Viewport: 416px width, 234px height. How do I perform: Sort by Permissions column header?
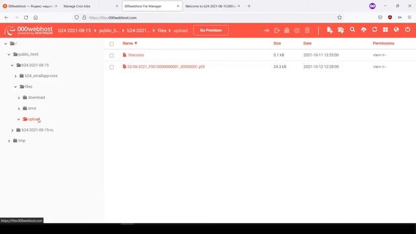pyautogui.click(x=383, y=44)
